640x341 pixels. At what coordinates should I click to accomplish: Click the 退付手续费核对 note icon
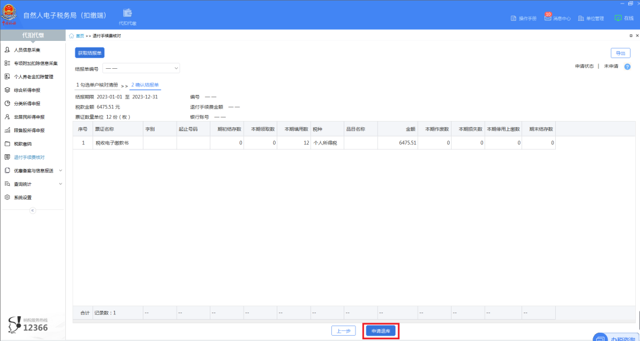tap(7, 157)
